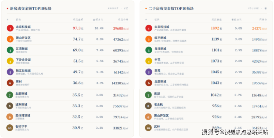Select the orange rank 2 badge beside 萧山开发区 in 新房 table
The width and height of the screenshot is (274, 138).
point(10,39)
